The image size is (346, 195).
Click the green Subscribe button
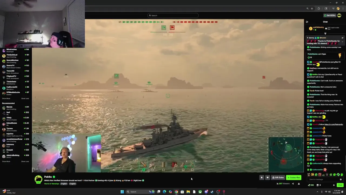click(x=294, y=178)
